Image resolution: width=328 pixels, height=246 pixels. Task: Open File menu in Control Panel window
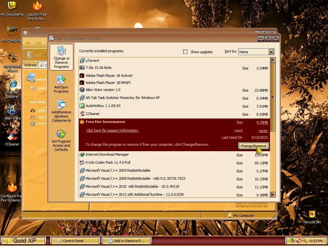28,43
